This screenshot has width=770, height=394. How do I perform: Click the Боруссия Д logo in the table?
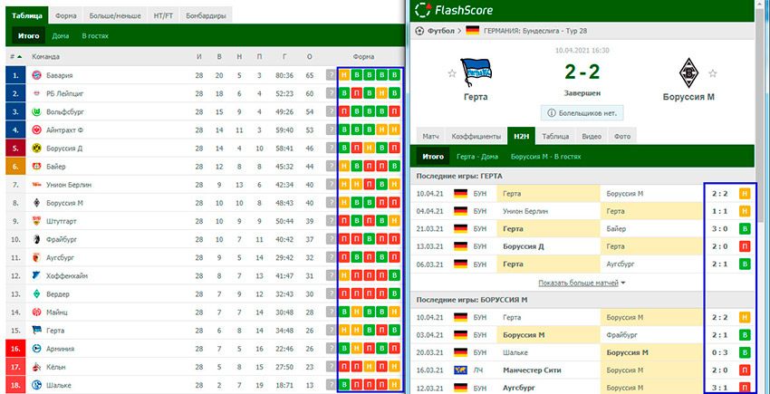36,149
